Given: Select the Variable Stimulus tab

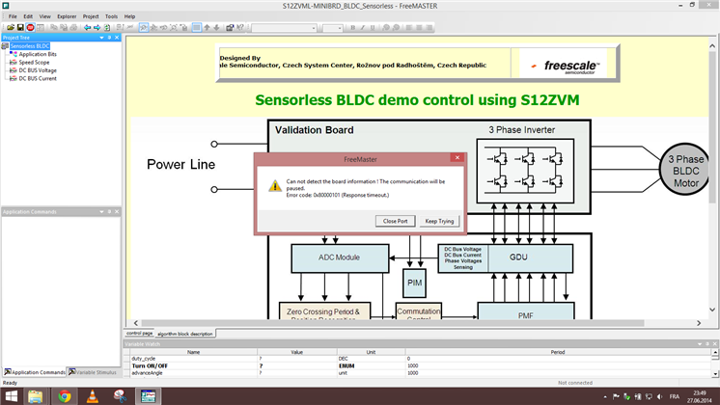Looking at the screenshot, I should [x=93, y=372].
